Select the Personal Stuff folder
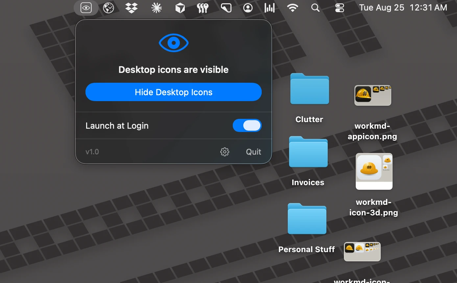The height and width of the screenshot is (283, 457). coord(307,219)
